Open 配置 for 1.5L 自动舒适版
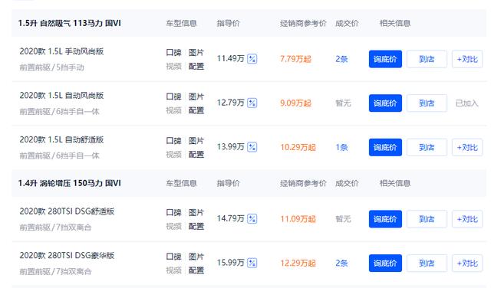Image resolution: width=491 pixels, height=288 pixels. [196, 155]
